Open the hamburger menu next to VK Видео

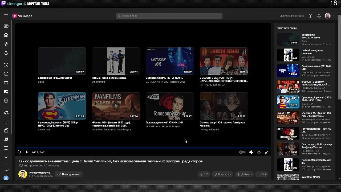coord(6,16)
